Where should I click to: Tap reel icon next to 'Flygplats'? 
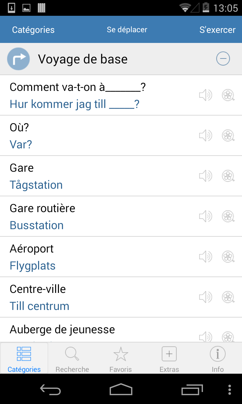(228, 257)
